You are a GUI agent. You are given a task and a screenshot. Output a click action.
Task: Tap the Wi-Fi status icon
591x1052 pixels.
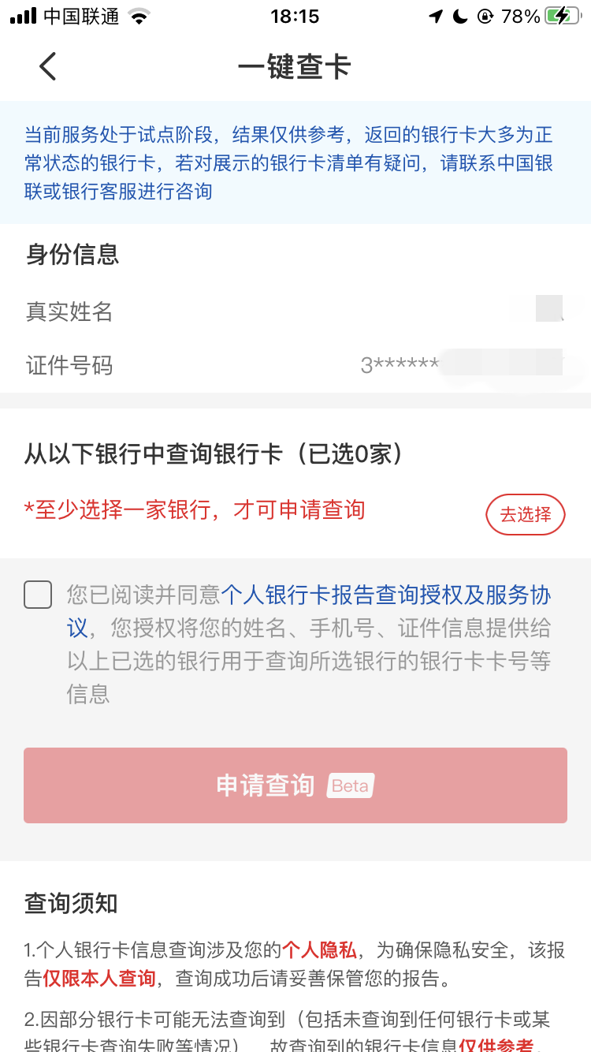tap(139, 16)
